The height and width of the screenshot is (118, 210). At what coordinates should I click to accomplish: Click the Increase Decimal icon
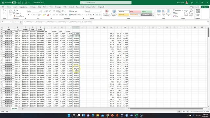tap(97, 14)
